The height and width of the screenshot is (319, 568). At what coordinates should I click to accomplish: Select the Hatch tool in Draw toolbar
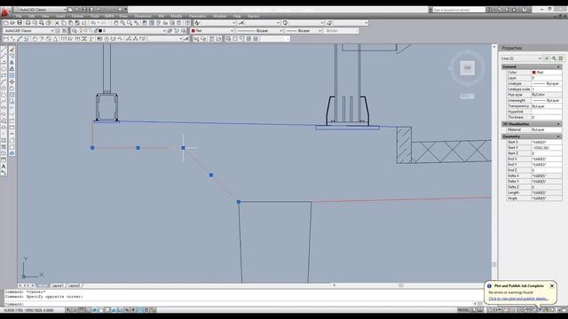pyautogui.click(x=4, y=140)
